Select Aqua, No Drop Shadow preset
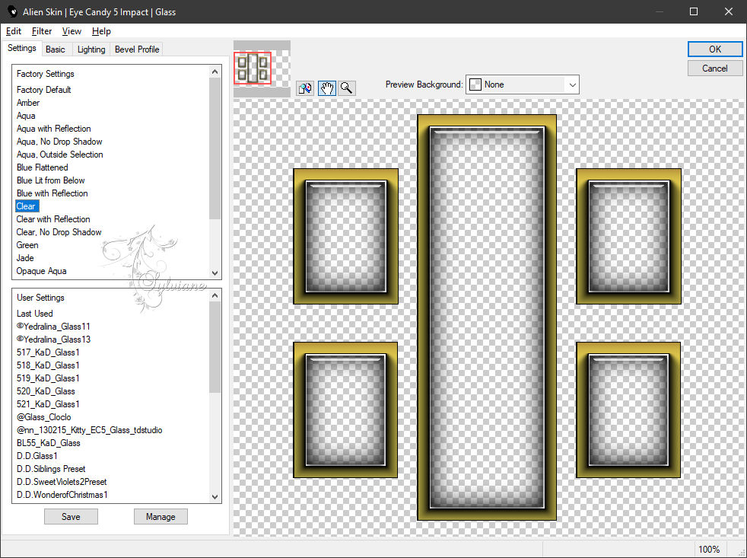The width and height of the screenshot is (747, 558). 59,141
